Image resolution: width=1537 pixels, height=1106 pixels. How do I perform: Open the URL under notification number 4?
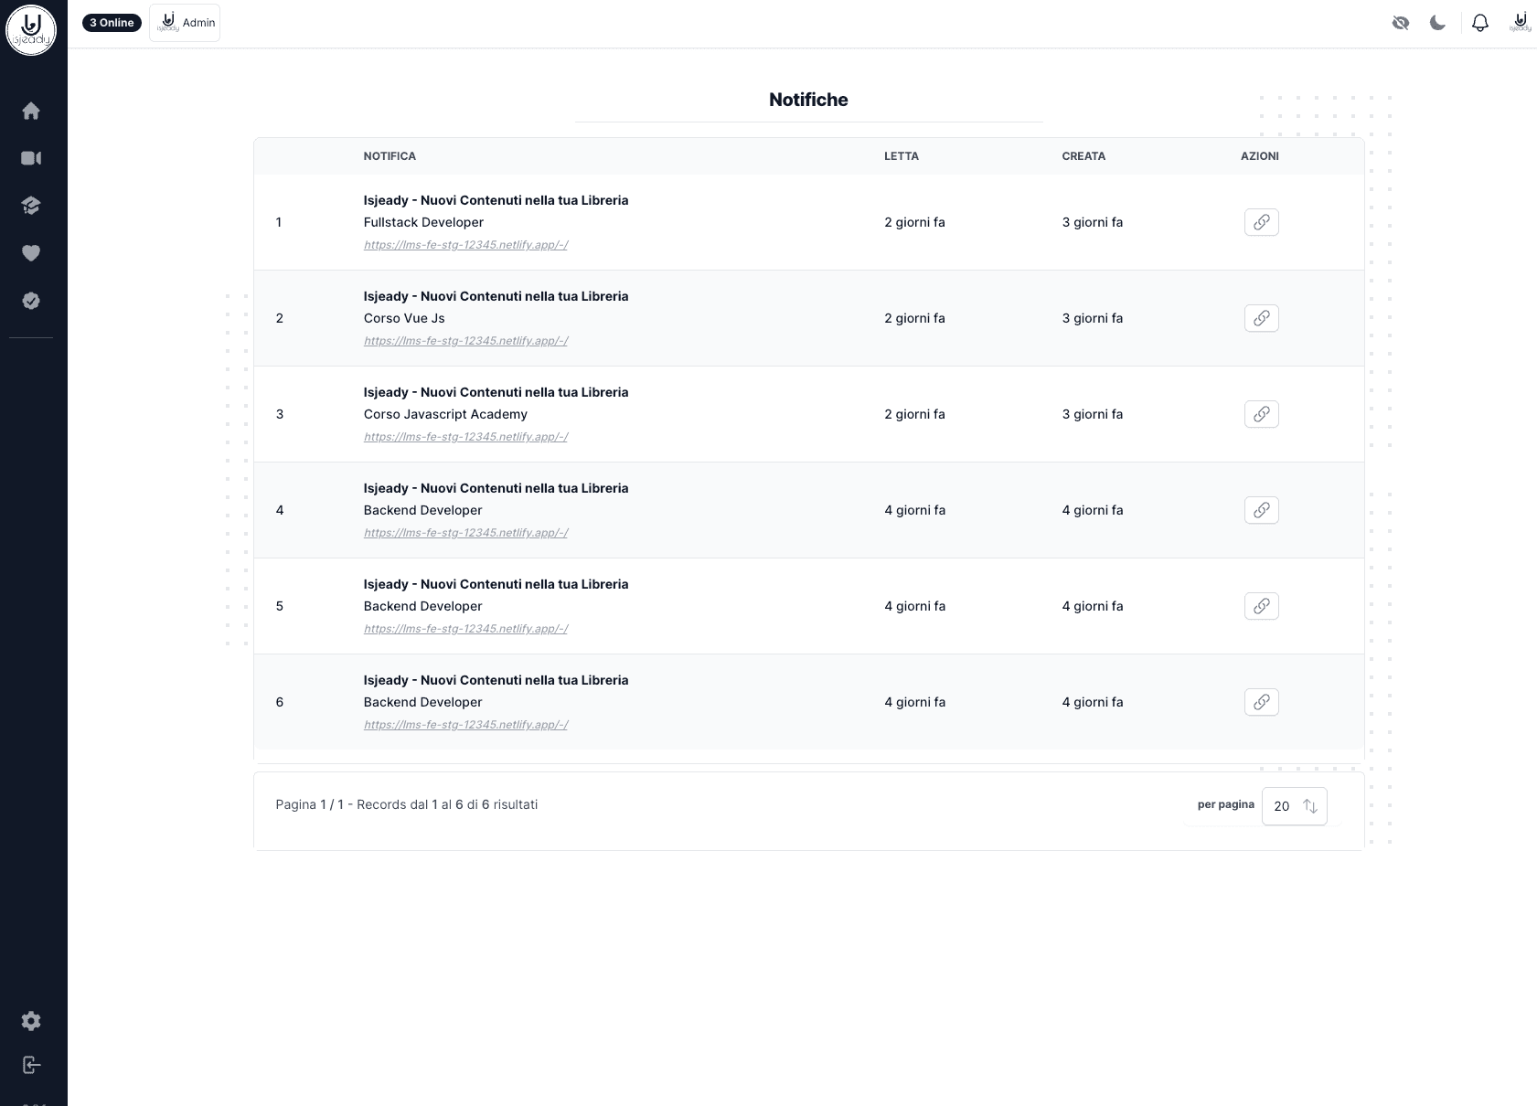point(465,533)
